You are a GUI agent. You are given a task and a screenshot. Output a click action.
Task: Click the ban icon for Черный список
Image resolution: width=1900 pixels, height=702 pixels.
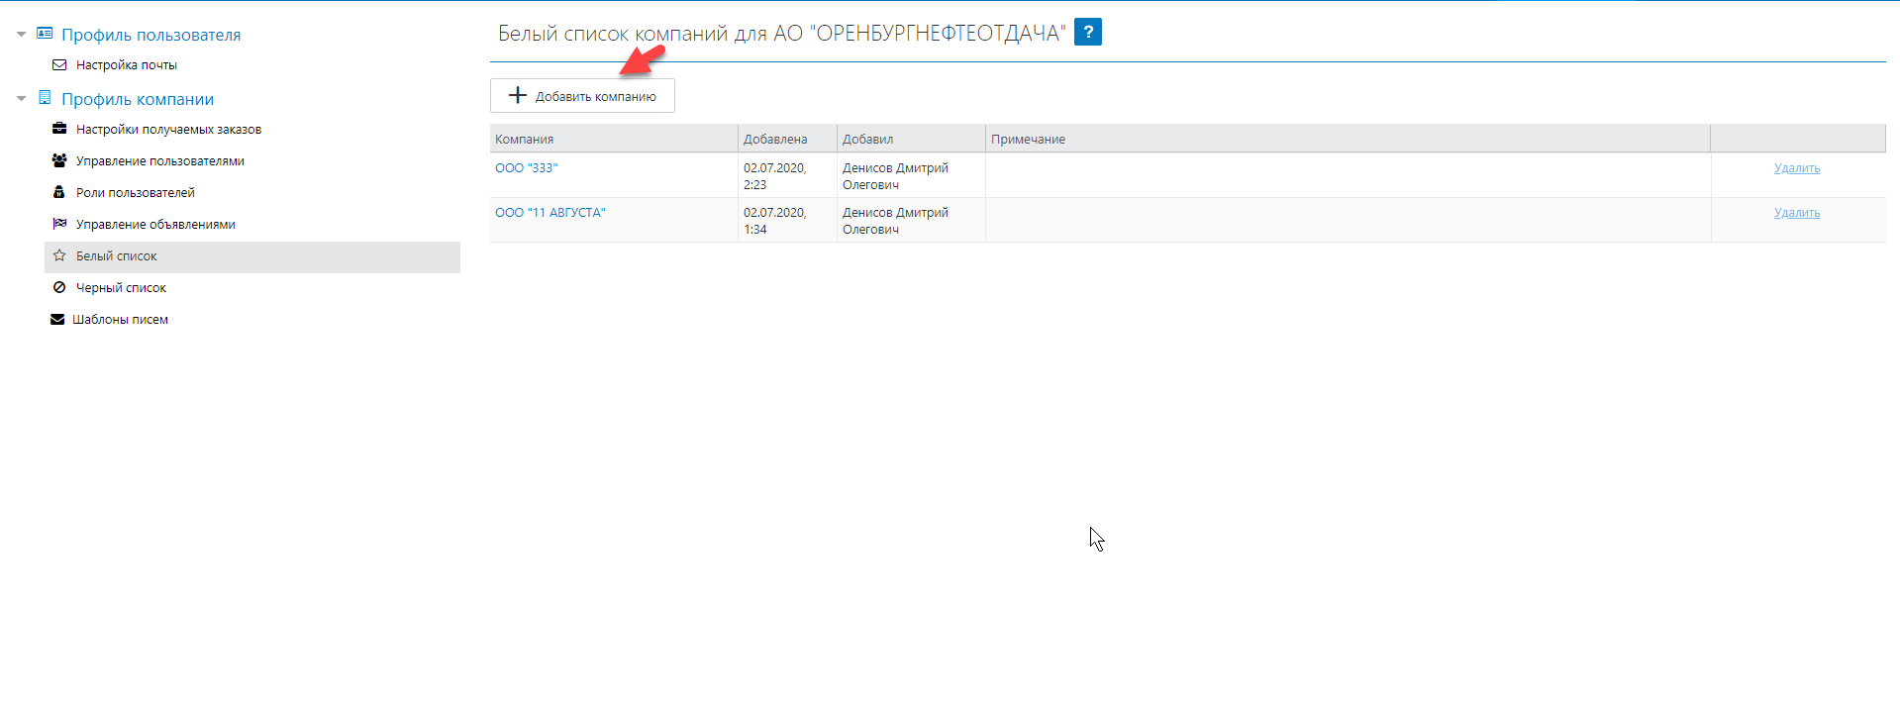pyautogui.click(x=59, y=287)
